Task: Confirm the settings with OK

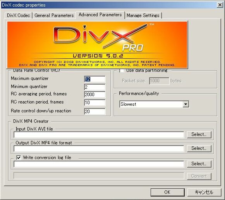Action: [x=167, y=192]
